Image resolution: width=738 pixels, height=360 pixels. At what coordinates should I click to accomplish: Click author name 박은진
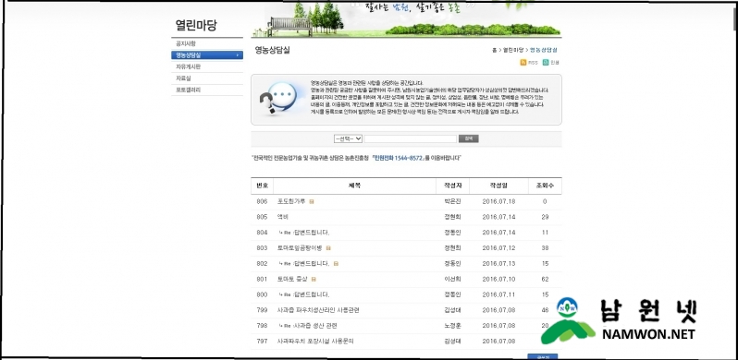click(x=452, y=201)
